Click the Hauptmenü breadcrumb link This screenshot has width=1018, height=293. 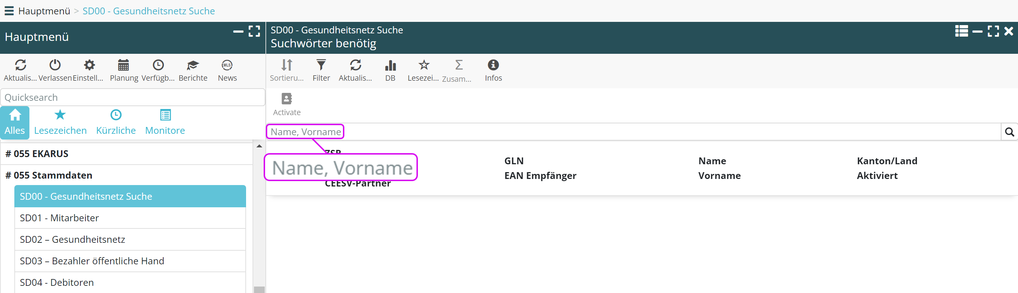pos(44,11)
